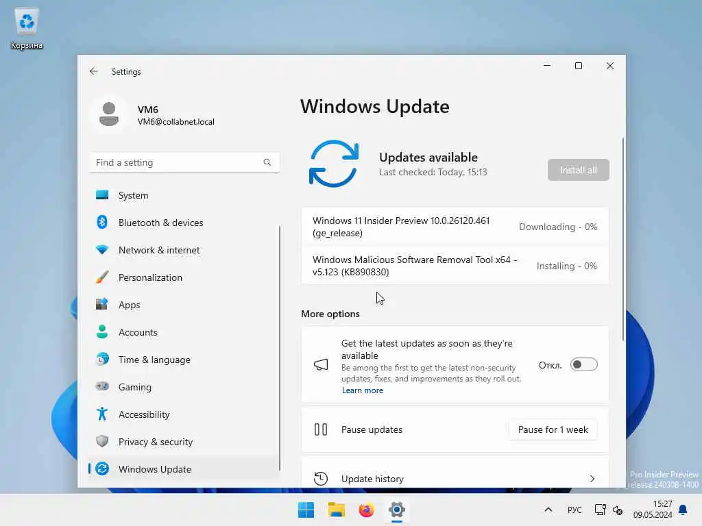
Task: Select Personalization in the sidebar
Action: click(x=184, y=277)
